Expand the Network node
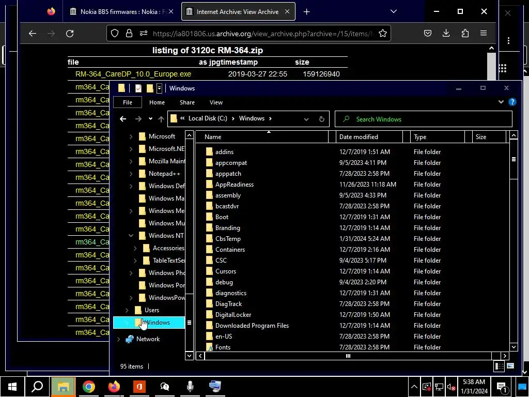Screen dimensions: 529x397 point(119,339)
